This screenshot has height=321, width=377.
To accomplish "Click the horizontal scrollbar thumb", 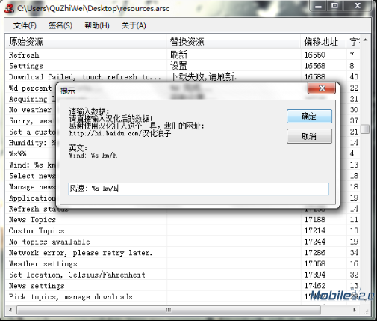I will pyautogui.click(x=169, y=310).
